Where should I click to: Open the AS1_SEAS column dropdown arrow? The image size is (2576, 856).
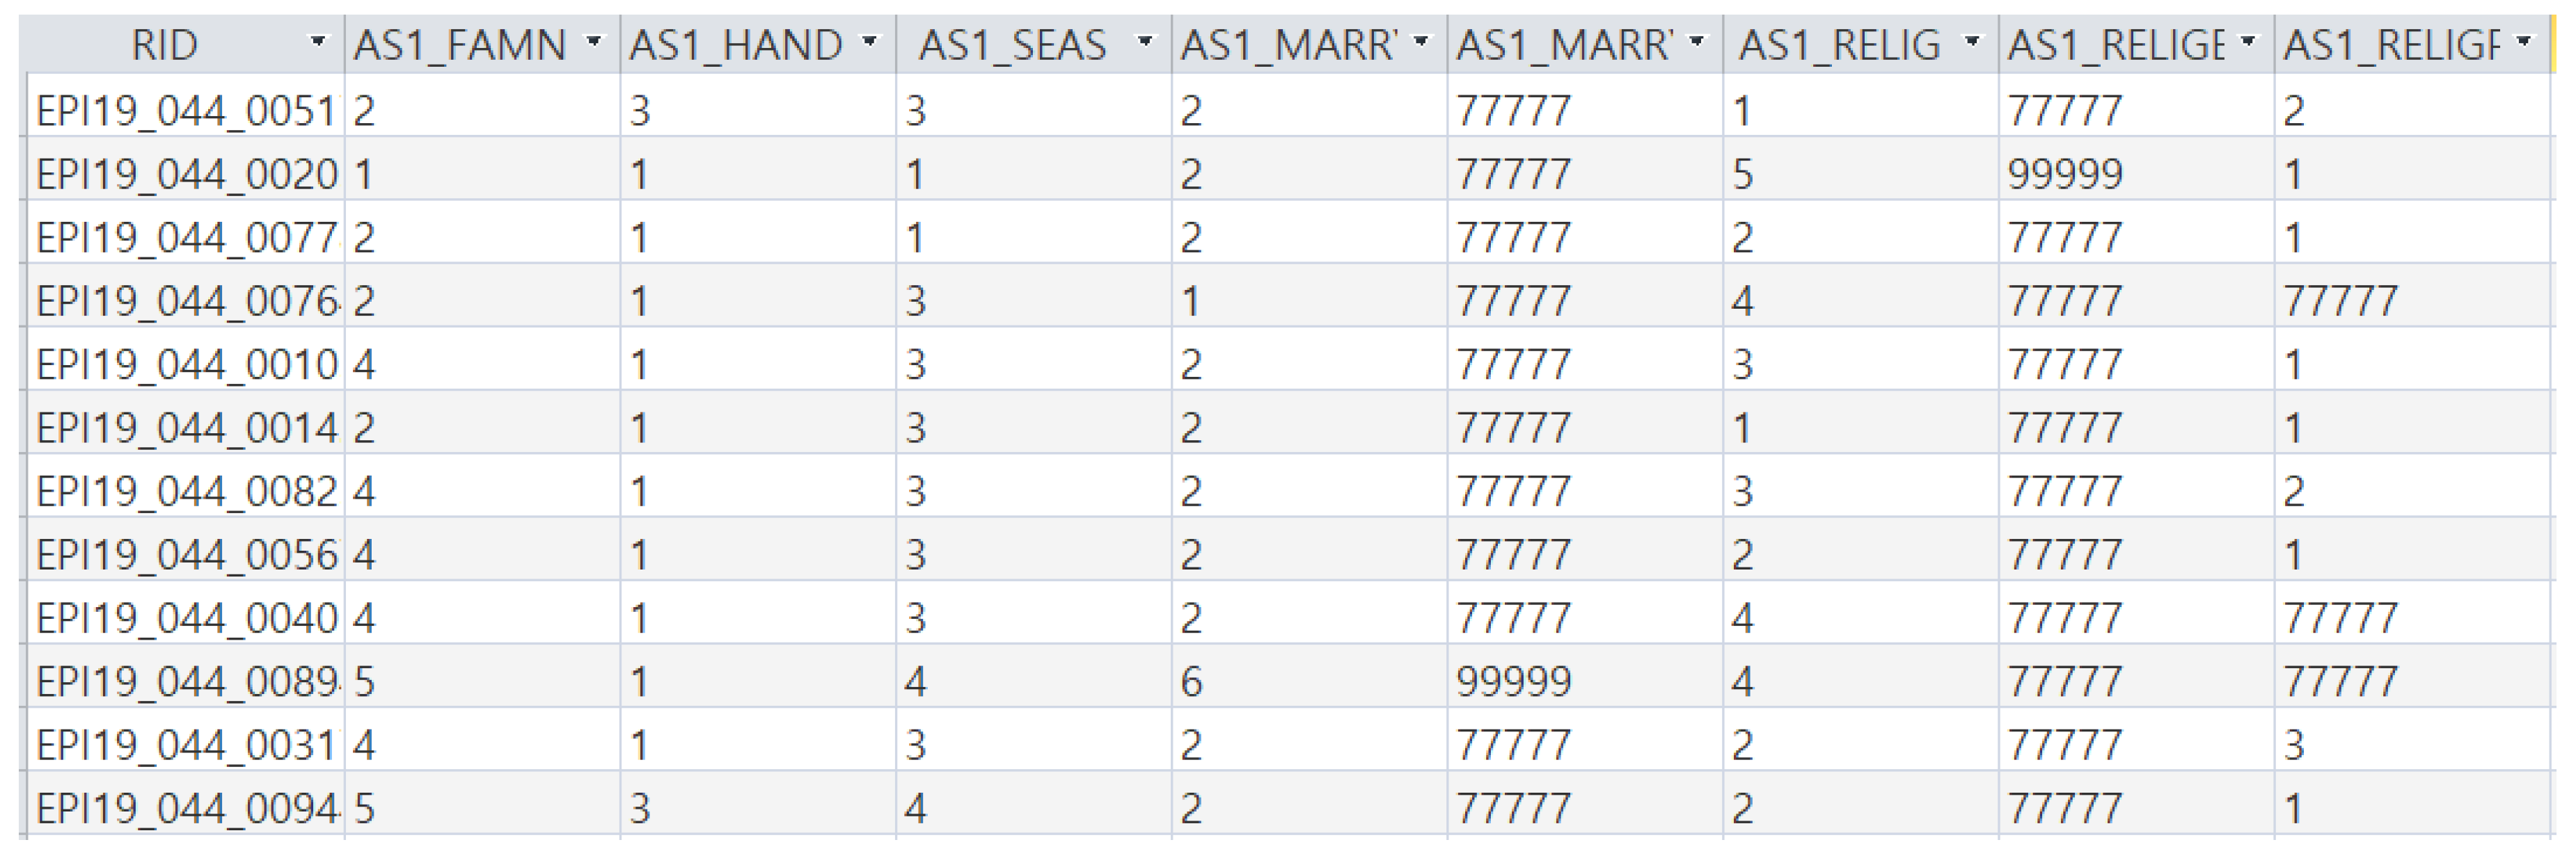(1145, 43)
